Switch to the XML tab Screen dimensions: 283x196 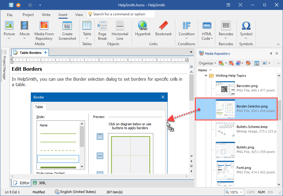40,183
